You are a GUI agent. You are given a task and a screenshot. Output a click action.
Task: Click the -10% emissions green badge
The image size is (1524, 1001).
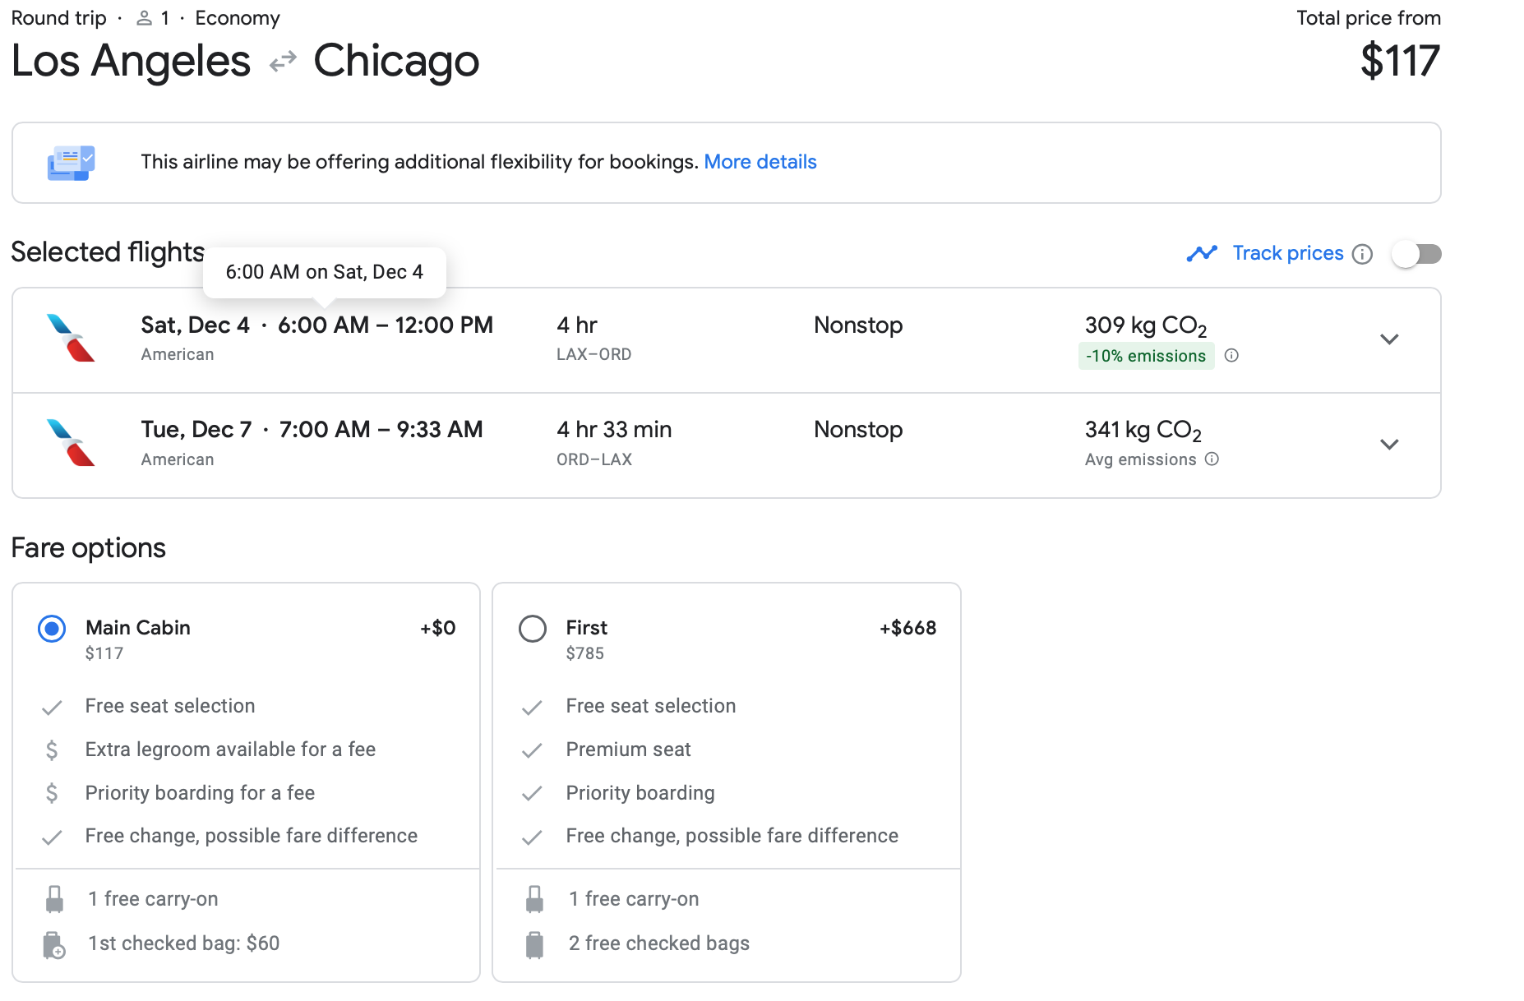pos(1145,356)
